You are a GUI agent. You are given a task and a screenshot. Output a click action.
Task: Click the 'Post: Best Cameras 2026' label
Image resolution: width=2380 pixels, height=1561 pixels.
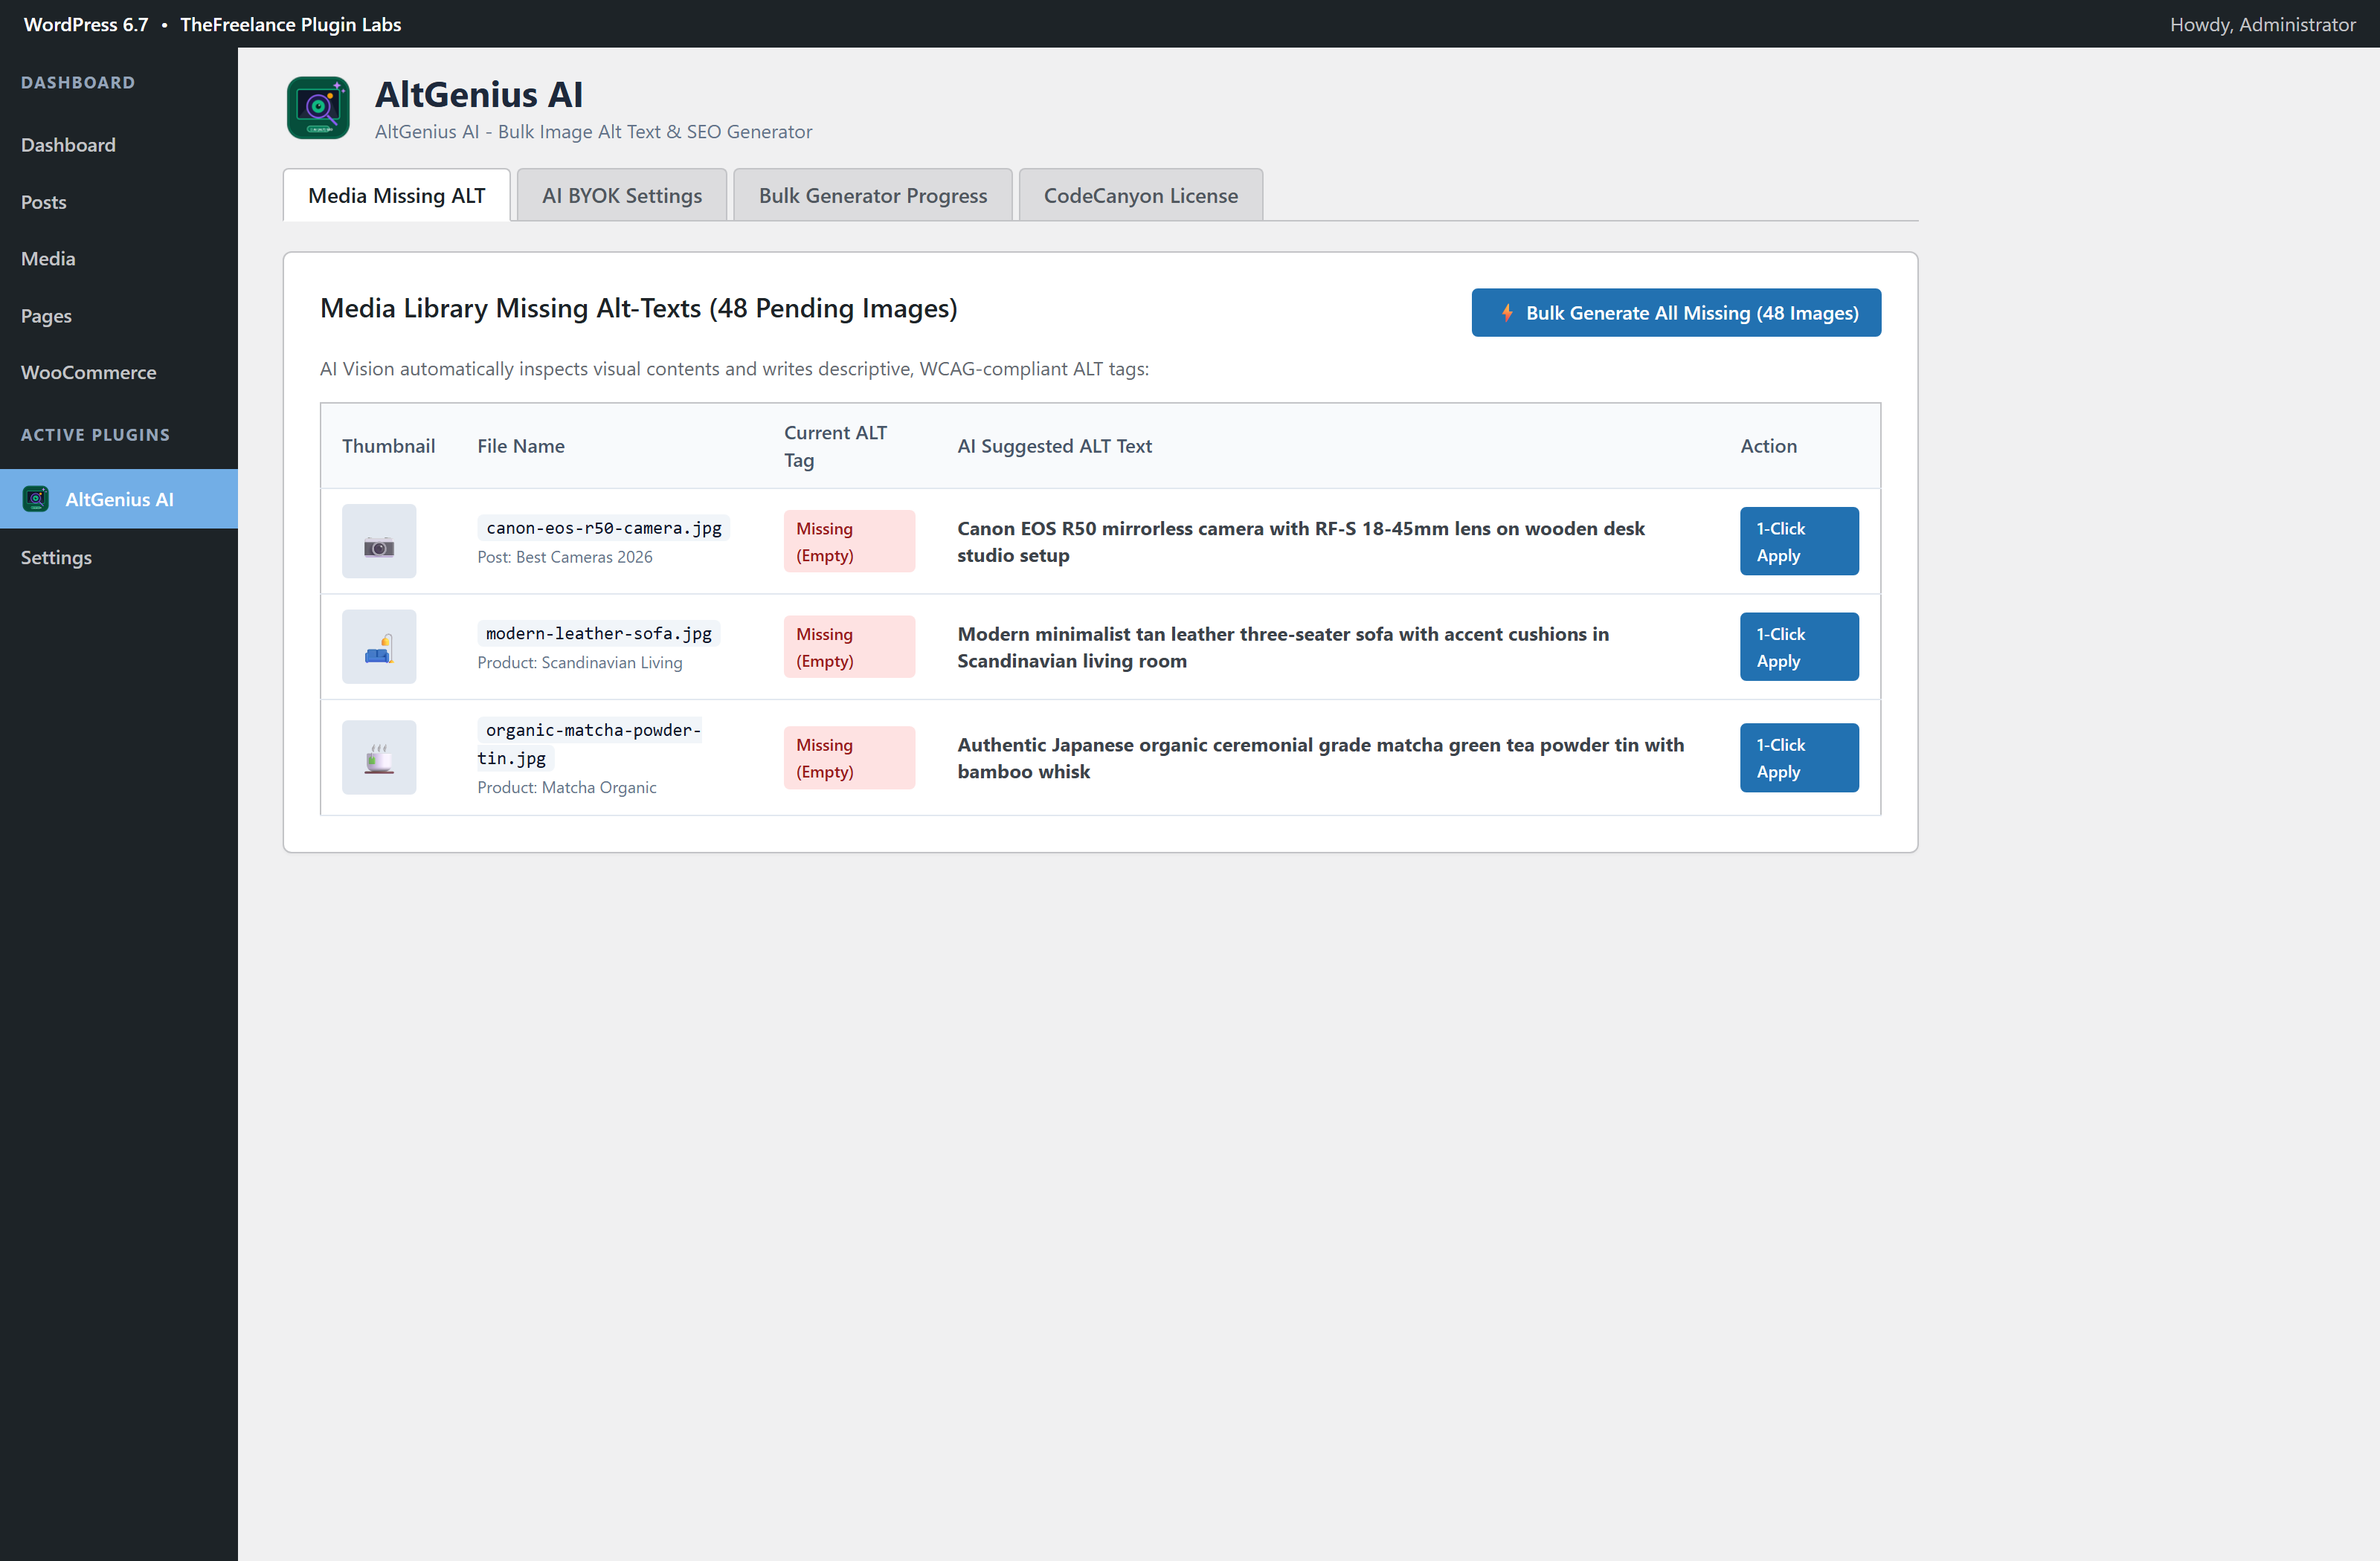[565, 557]
